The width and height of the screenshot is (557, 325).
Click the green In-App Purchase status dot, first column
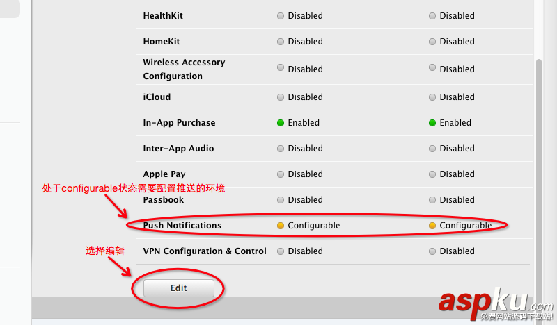click(x=281, y=123)
